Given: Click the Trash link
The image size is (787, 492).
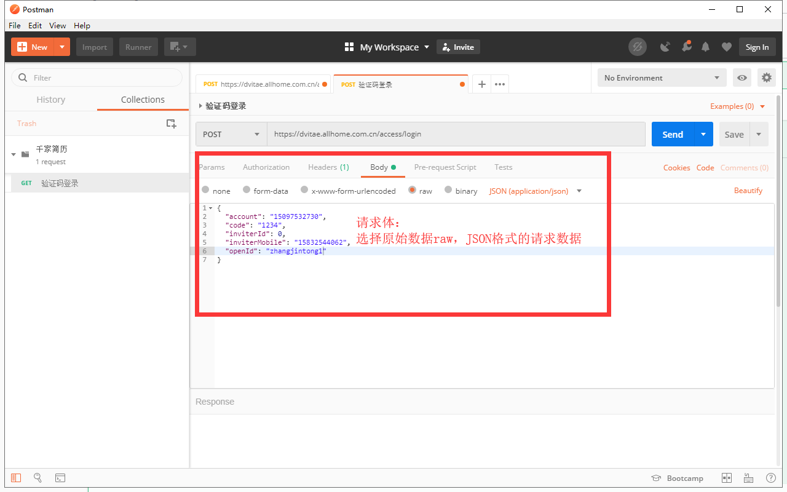Looking at the screenshot, I should (27, 124).
